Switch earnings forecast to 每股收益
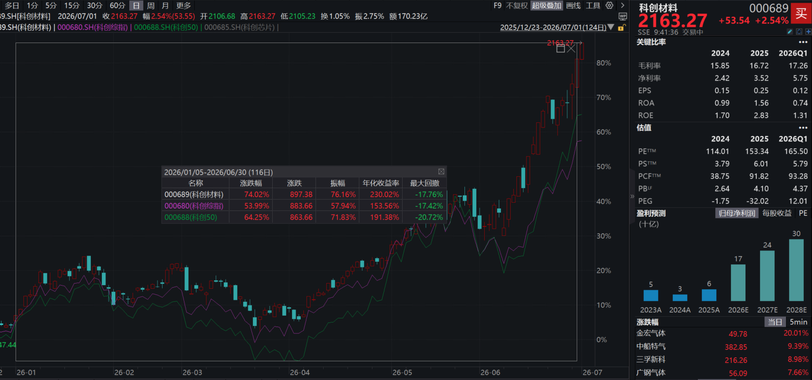Screen dimensions: 812x380 776,213
